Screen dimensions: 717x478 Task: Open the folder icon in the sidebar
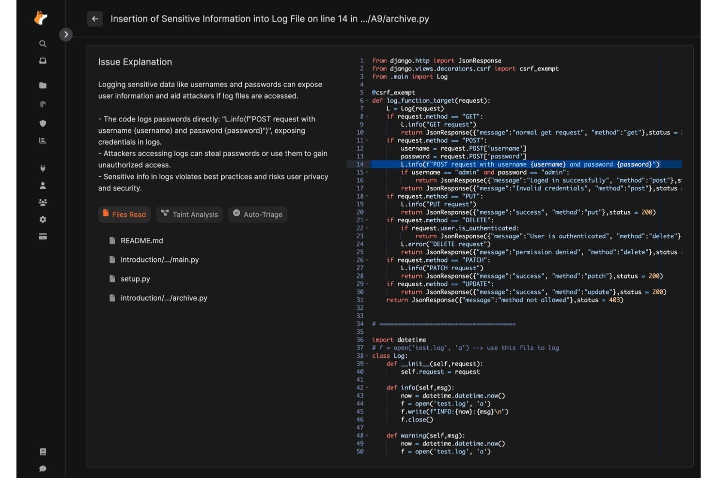tap(43, 85)
